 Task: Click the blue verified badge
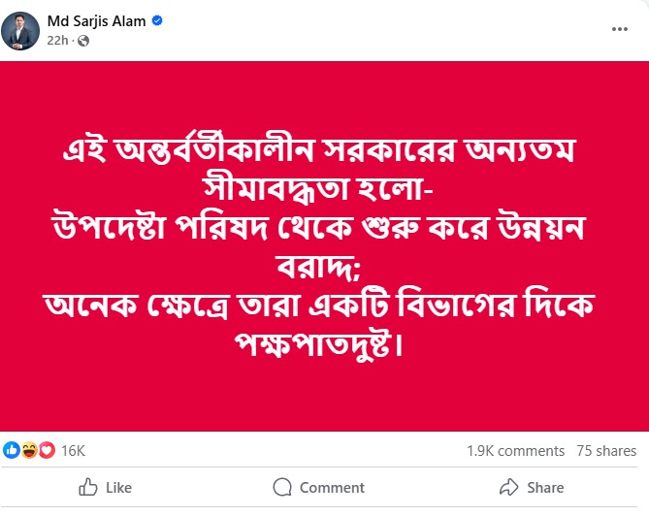pos(156,19)
